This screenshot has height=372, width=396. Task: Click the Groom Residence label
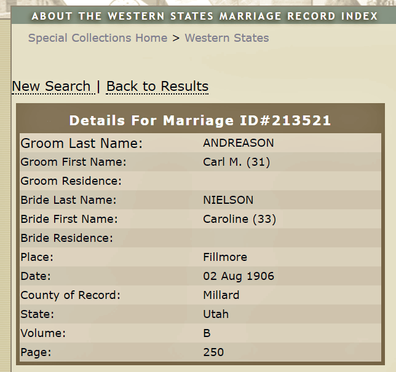tap(71, 181)
